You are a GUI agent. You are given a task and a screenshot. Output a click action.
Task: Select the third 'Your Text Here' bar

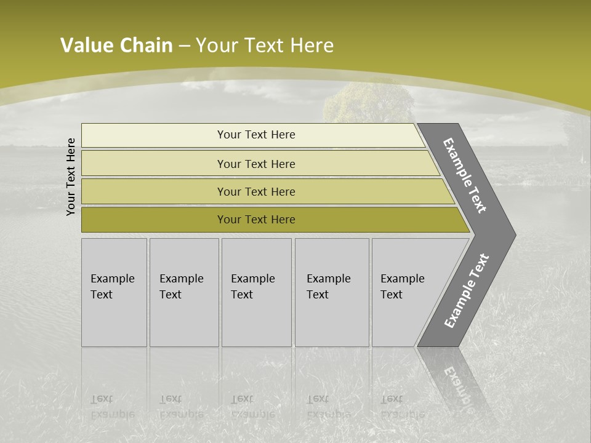pyautogui.click(x=256, y=191)
